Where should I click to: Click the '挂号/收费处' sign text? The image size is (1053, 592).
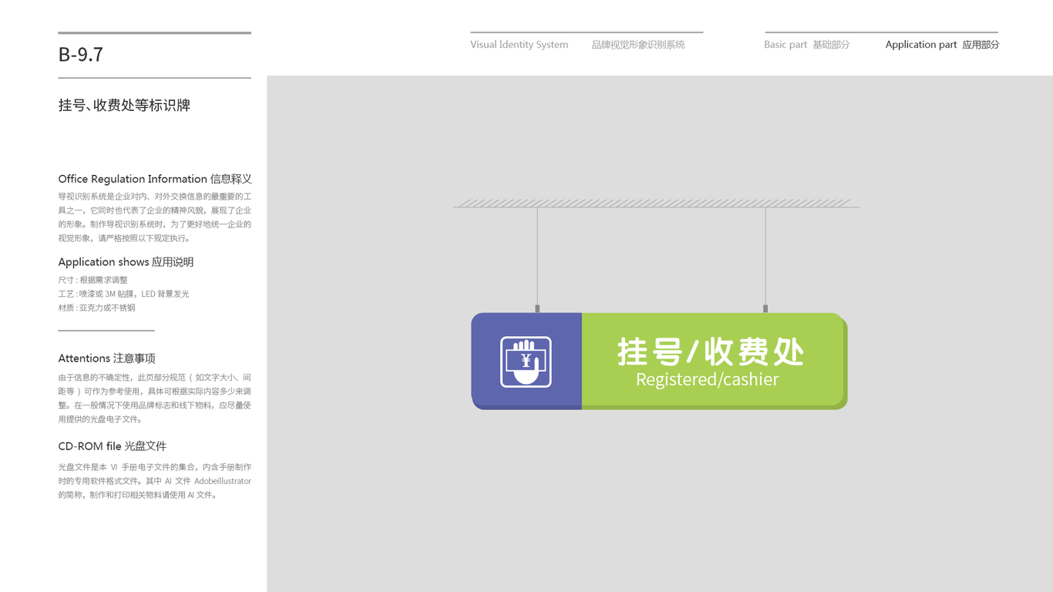(x=710, y=351)
